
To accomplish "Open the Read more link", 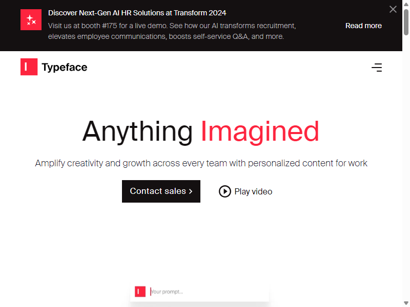I will tap(363, 26).
